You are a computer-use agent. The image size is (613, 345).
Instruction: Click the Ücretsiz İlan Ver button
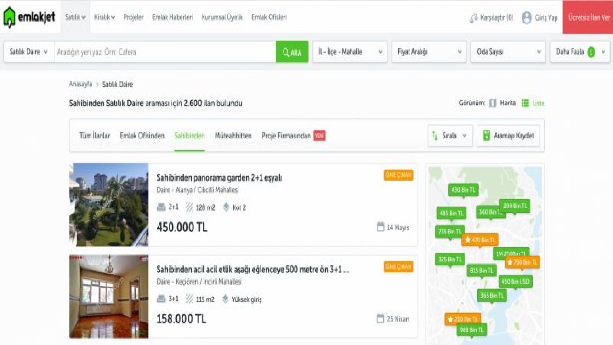589,17
